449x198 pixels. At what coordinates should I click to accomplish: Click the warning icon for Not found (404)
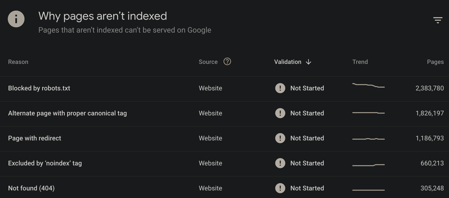pos(280,188)
